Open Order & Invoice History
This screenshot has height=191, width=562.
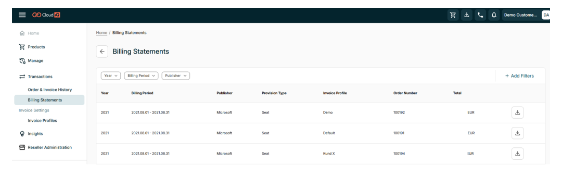(50, 90)
